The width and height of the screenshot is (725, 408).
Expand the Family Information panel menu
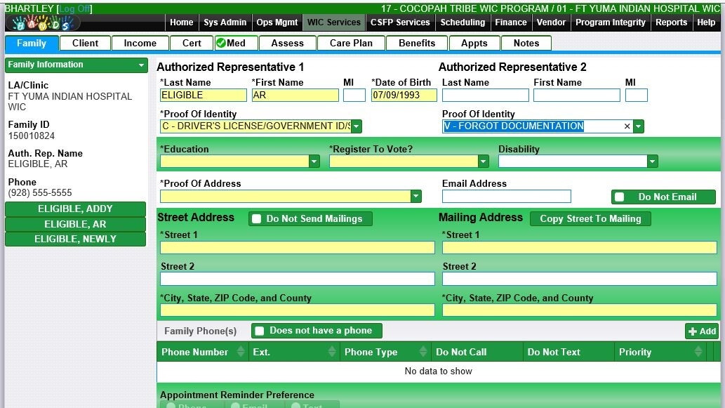pyautogui.click(x=141, y=65)
